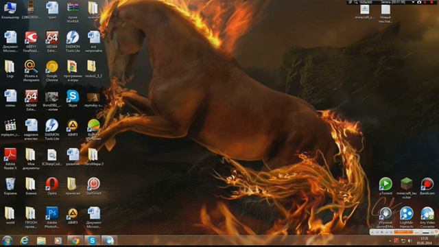Click the taskbar clock and date
Image resolution: width=439 pixels, height=247 pixels.
click(424, 241)
